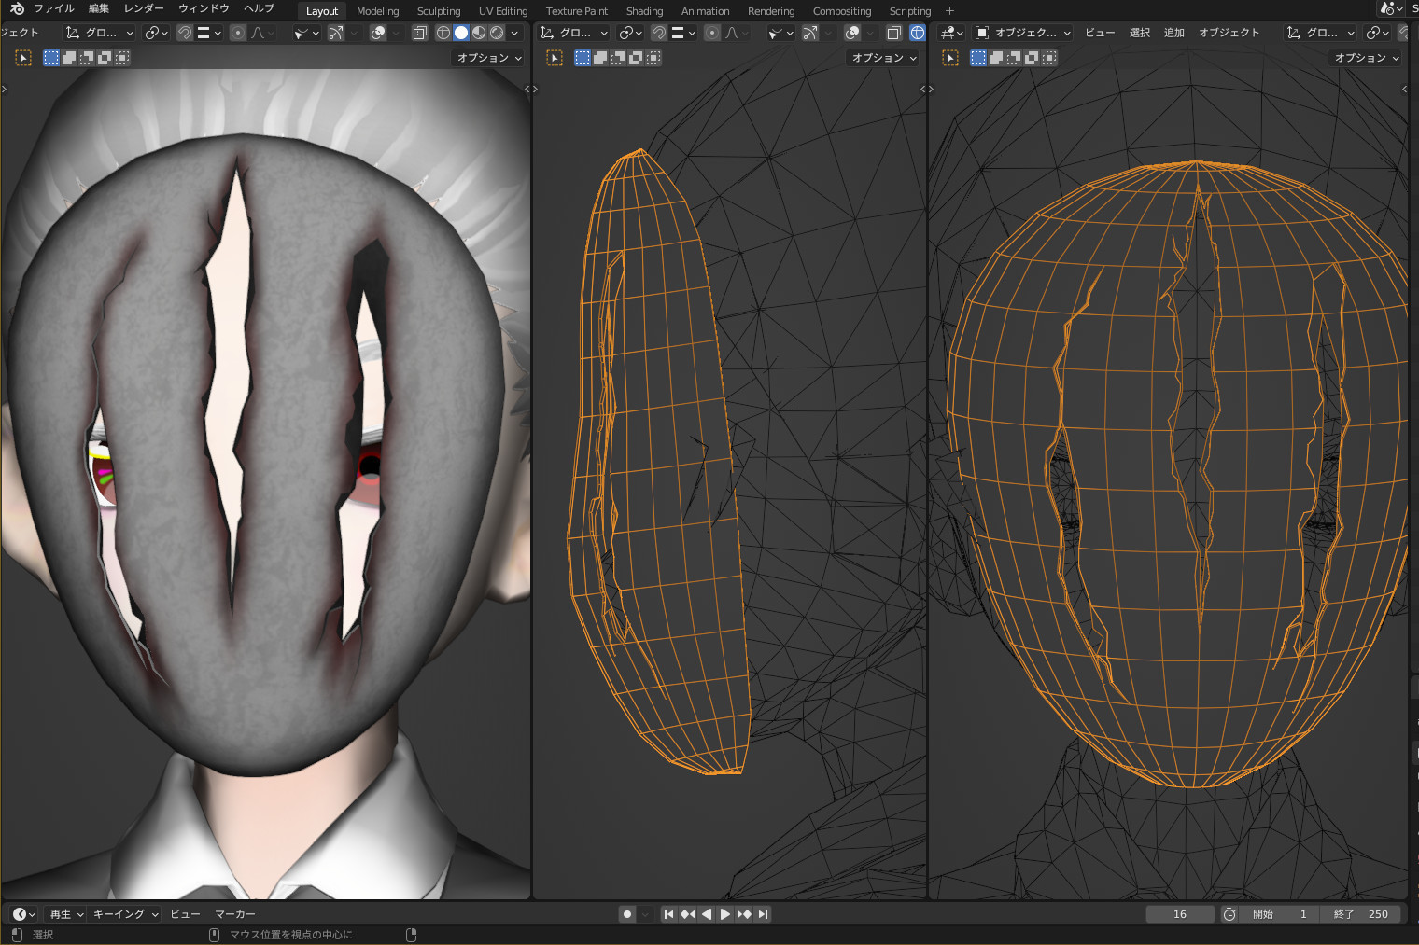Toggle the snap magnet in the left viewport
Image resolution: width=1419 pixels, height=945 pixels.
(185, 33)
